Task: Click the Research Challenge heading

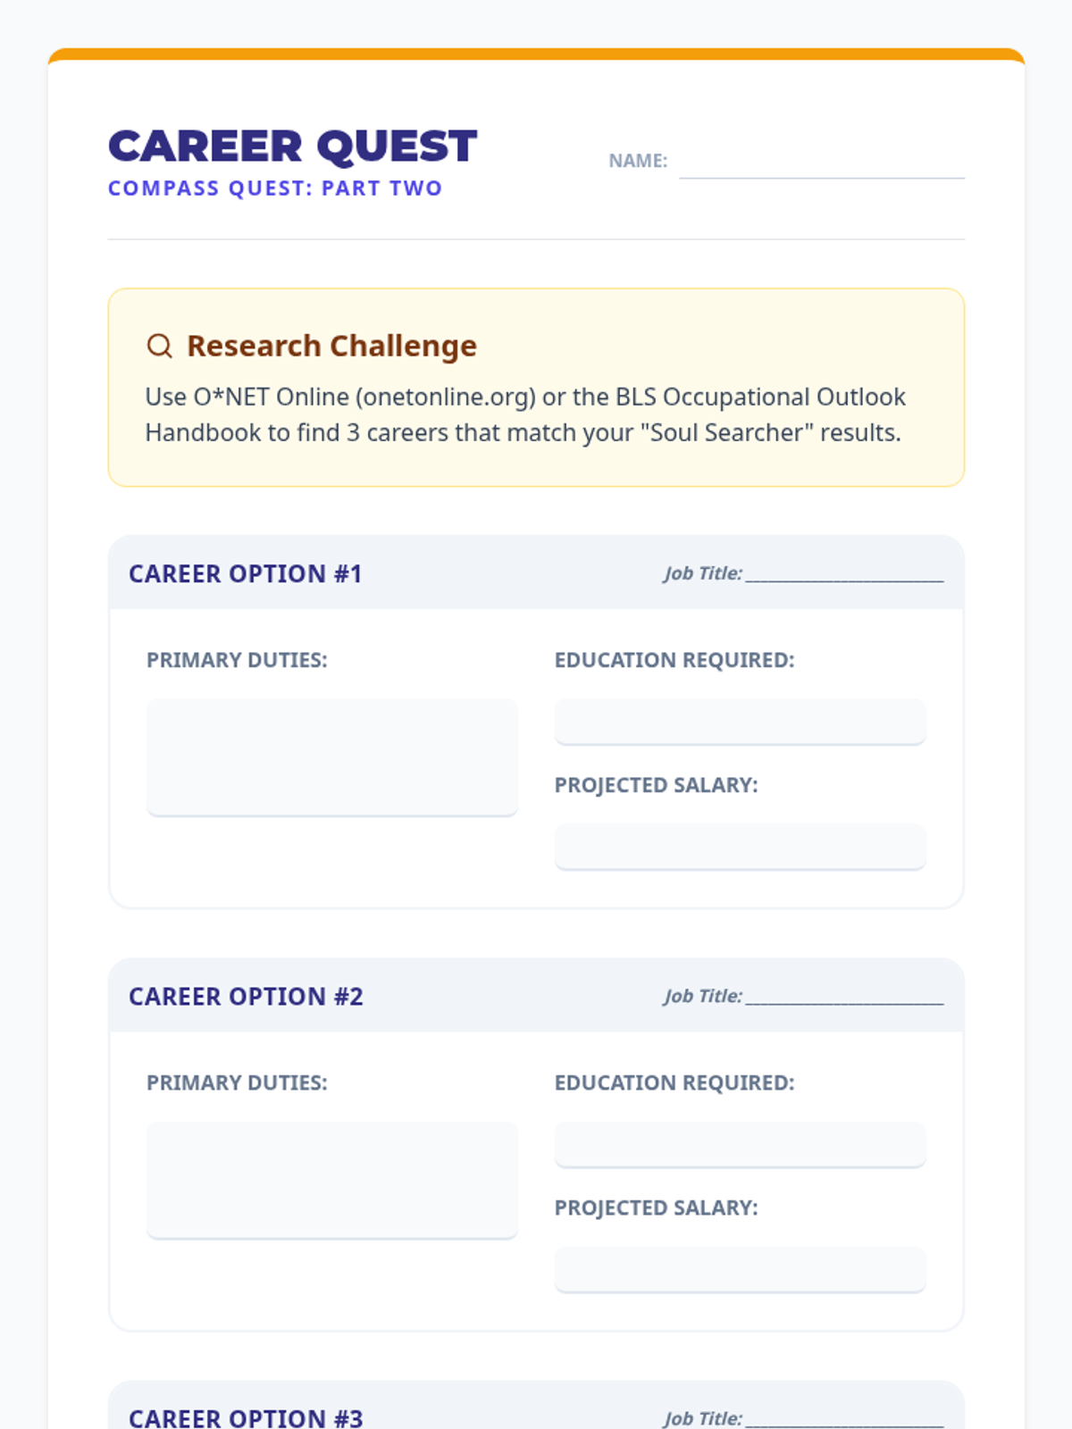Action: pyautogui.click(x=331, y=346)
